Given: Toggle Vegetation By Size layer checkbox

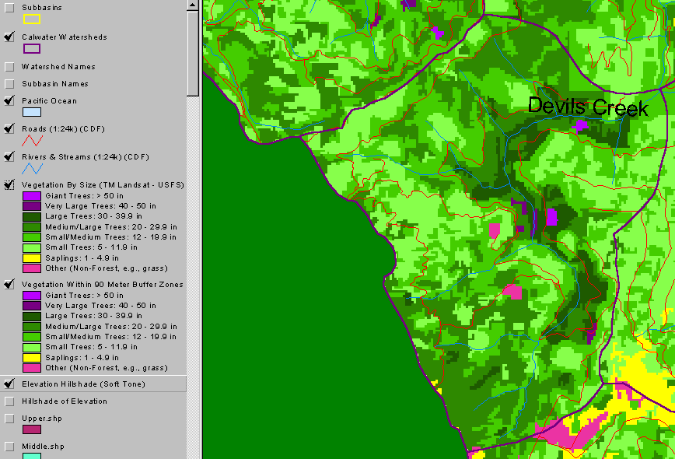Looking at the screenshot, I should 9,184.
